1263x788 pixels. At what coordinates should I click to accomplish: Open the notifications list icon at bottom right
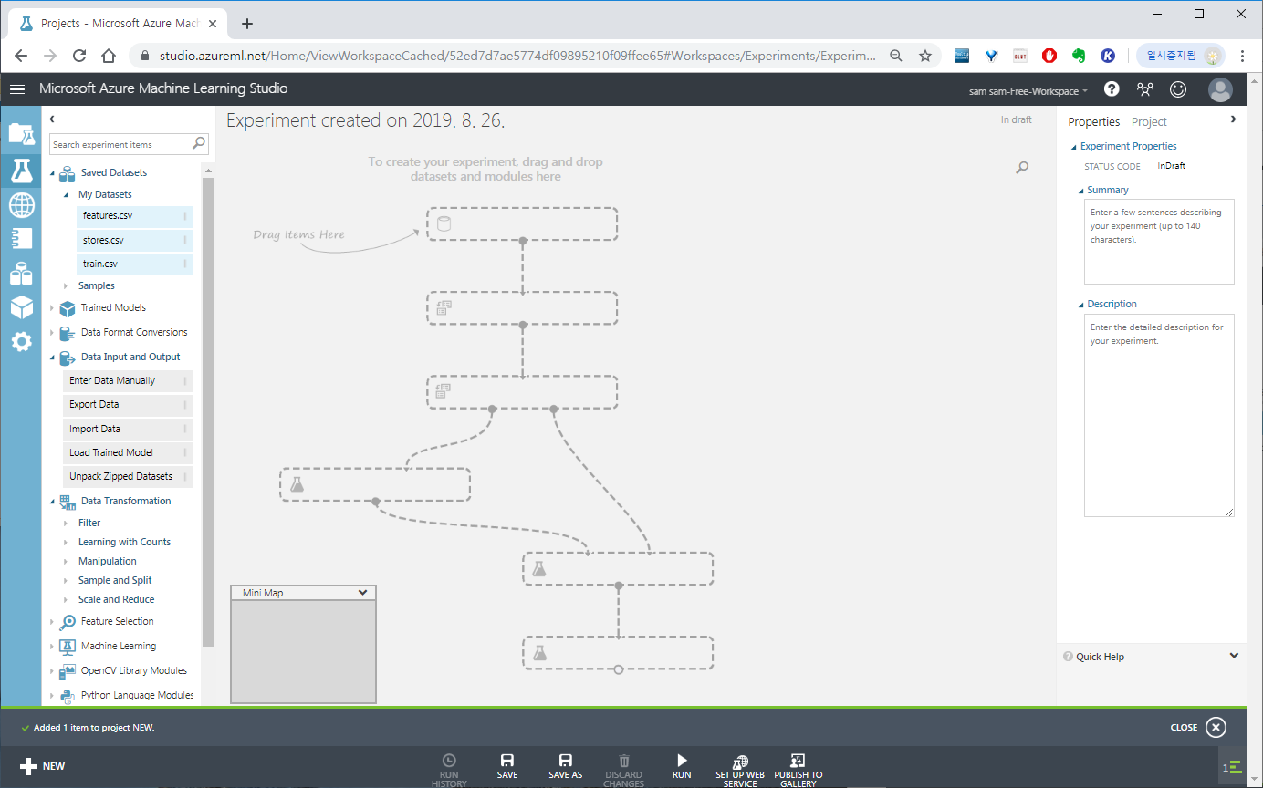click(x=1234, y=767)
